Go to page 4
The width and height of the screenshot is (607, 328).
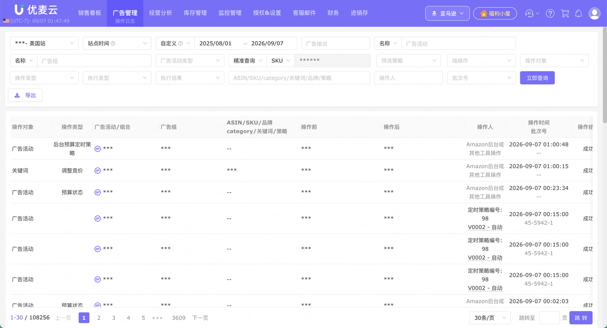pyautogui.click(x=129, y=318)
